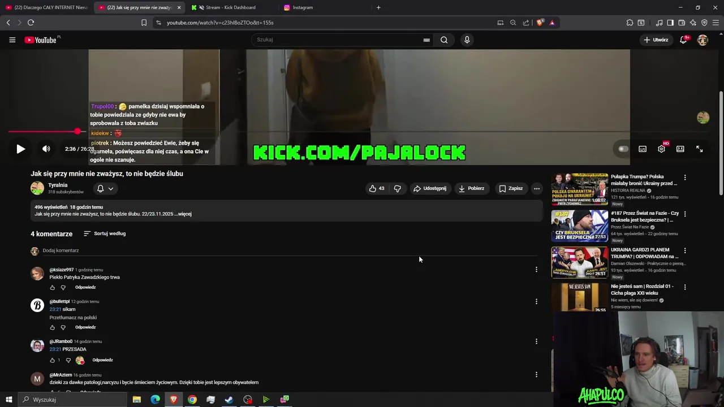
Task: Open the account avatar menu
Action: pyautogui.click(x=703, y=40)
